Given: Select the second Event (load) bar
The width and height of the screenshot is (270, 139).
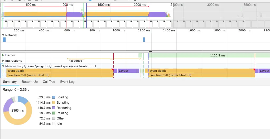Looking at the screenshot, I should [x=202, y=71].
